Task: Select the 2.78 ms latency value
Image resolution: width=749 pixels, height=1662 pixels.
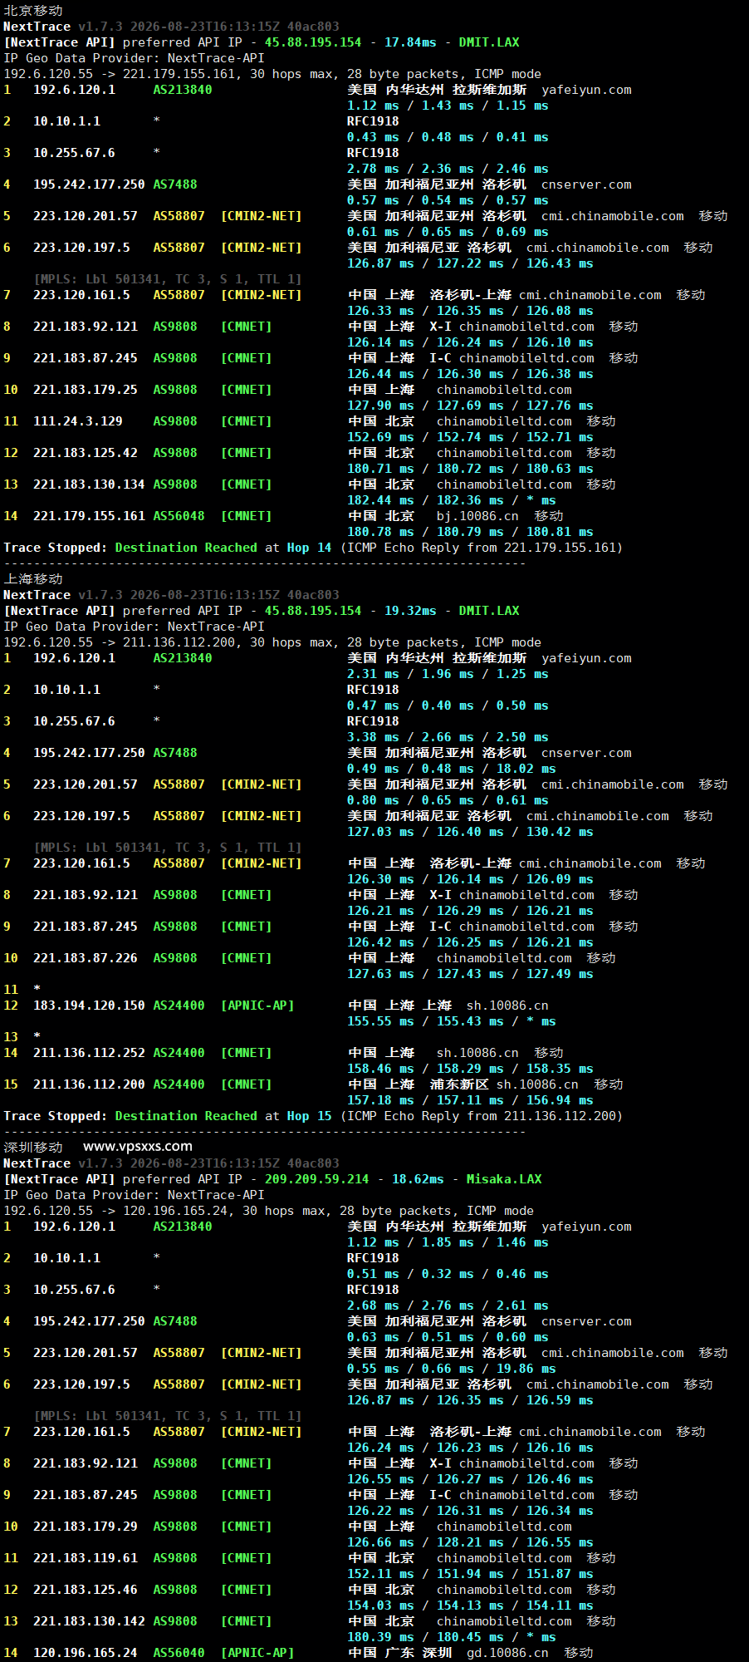Action: (x=373, y=169)
